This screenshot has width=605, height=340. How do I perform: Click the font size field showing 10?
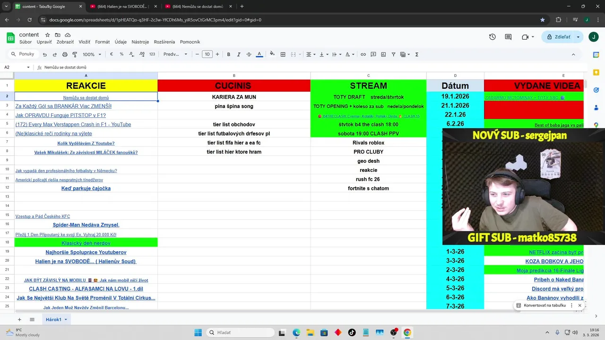point(207,54)
